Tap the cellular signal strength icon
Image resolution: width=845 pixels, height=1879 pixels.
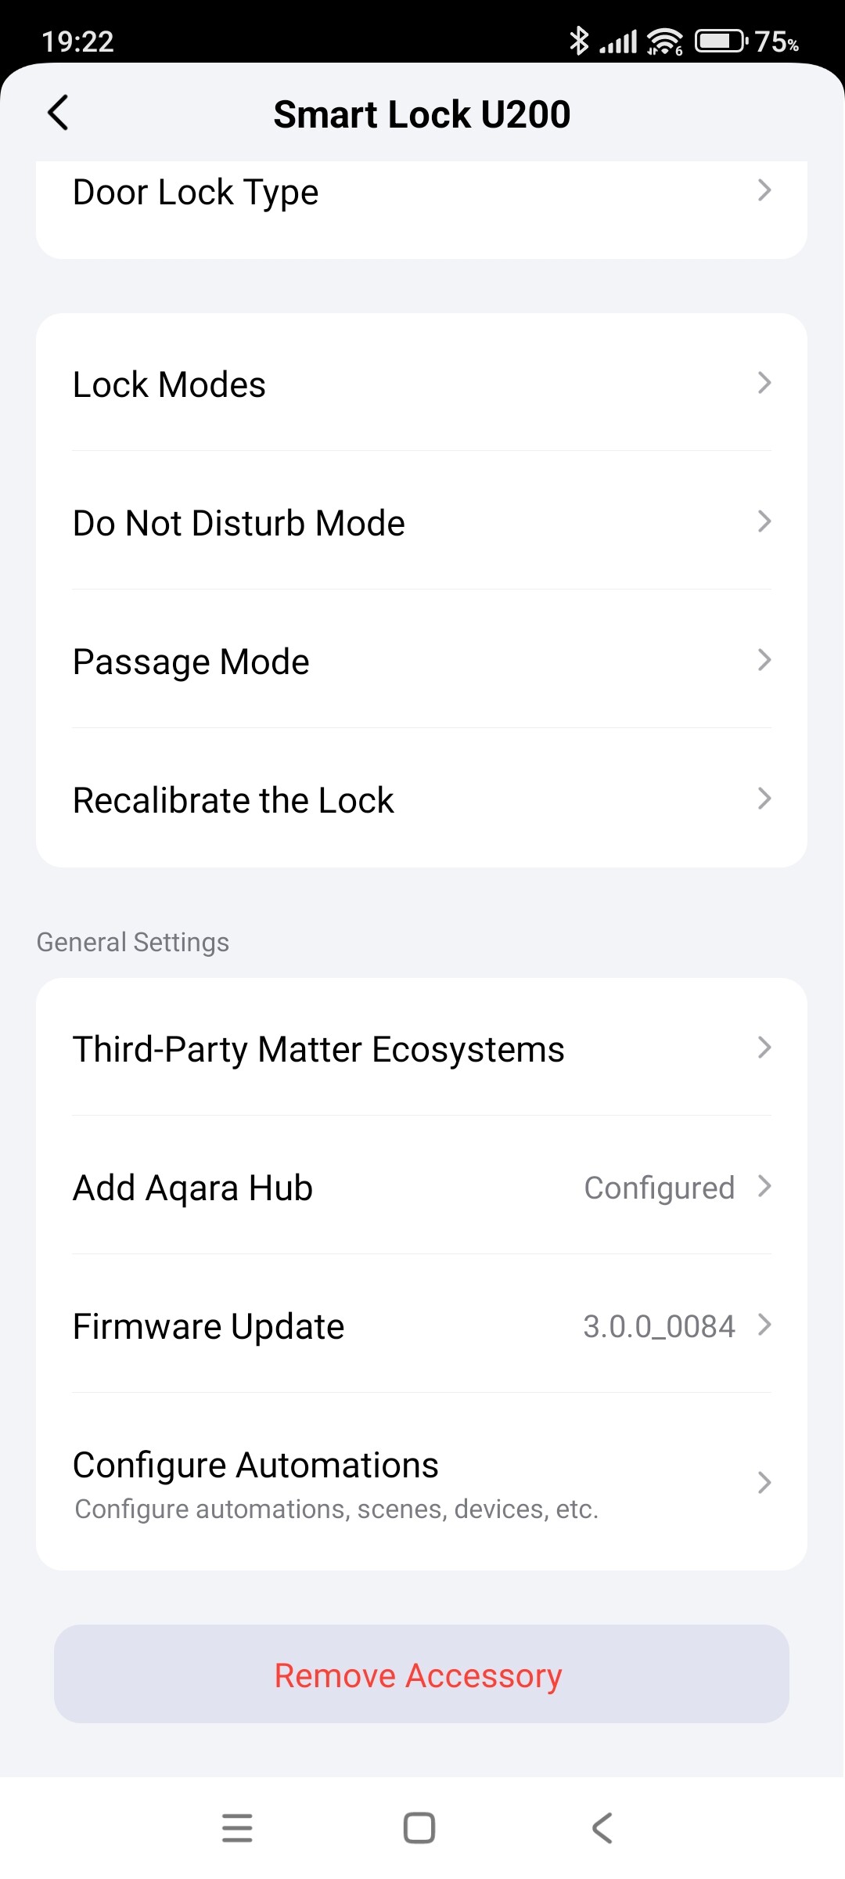pyautogui.click(x=619, y=41)
